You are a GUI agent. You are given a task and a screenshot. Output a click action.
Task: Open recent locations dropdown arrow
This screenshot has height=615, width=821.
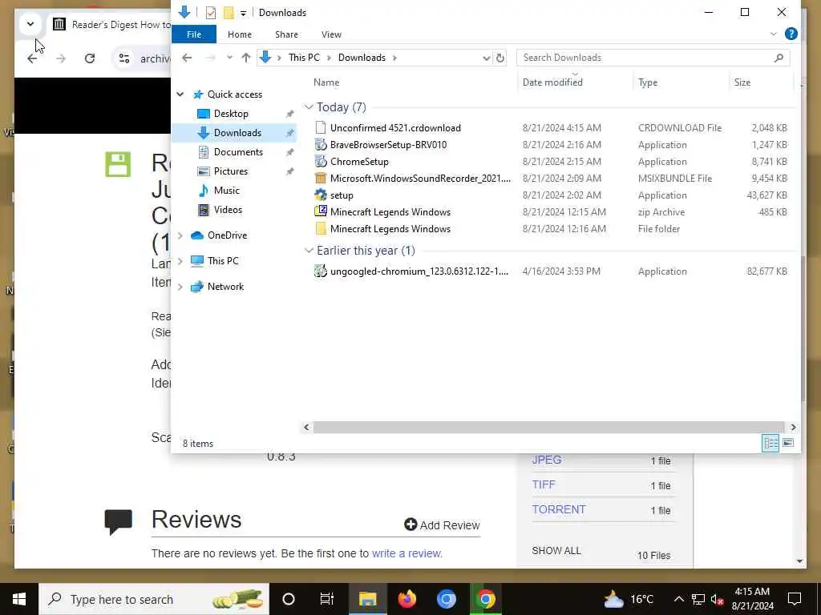(229, 58)
